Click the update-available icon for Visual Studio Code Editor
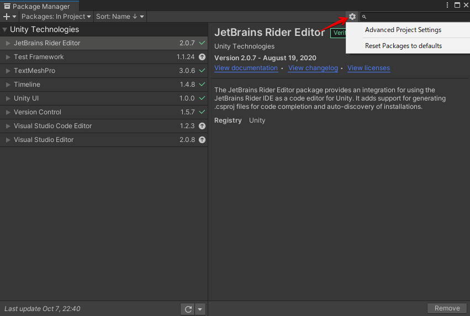The width and height of the screenshot is (470, 316). 202,126
